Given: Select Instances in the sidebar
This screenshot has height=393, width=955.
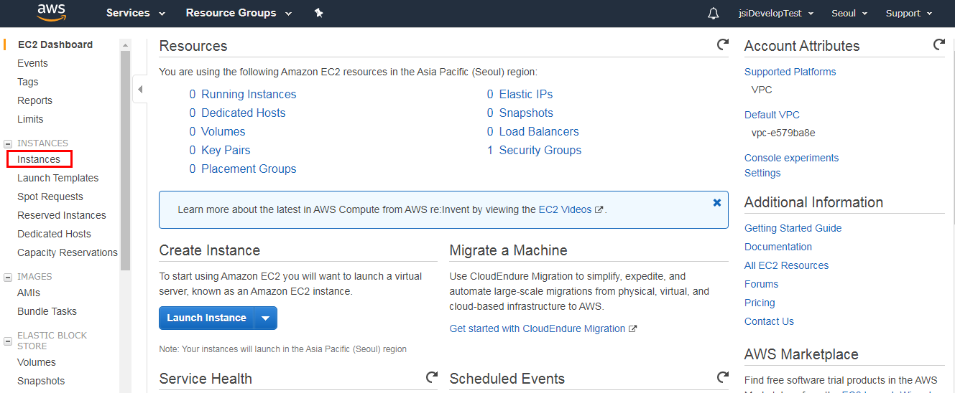Looking at the screenshot, I should coord(39,159).
